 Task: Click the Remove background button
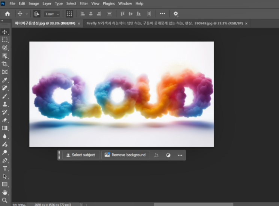point(126,155)
